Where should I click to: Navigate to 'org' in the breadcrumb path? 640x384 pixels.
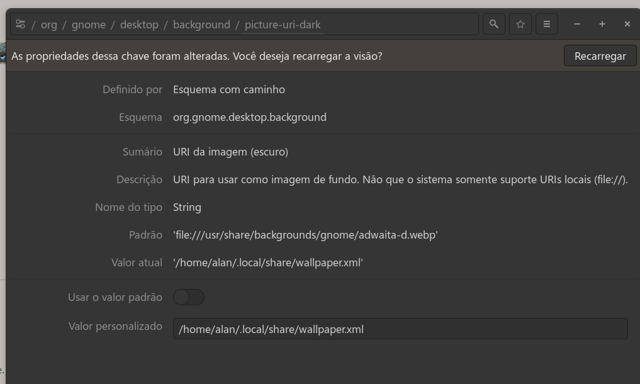pos(48,24)
